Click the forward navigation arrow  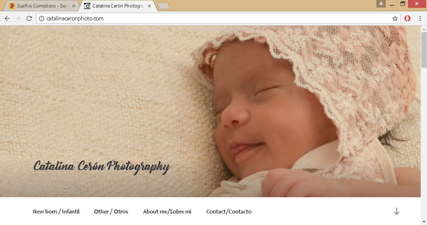[18, 19]
